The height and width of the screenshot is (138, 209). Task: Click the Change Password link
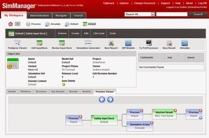tap(145, 3)
